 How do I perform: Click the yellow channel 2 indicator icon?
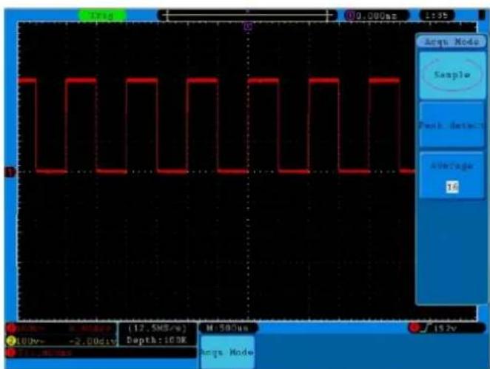11,341
